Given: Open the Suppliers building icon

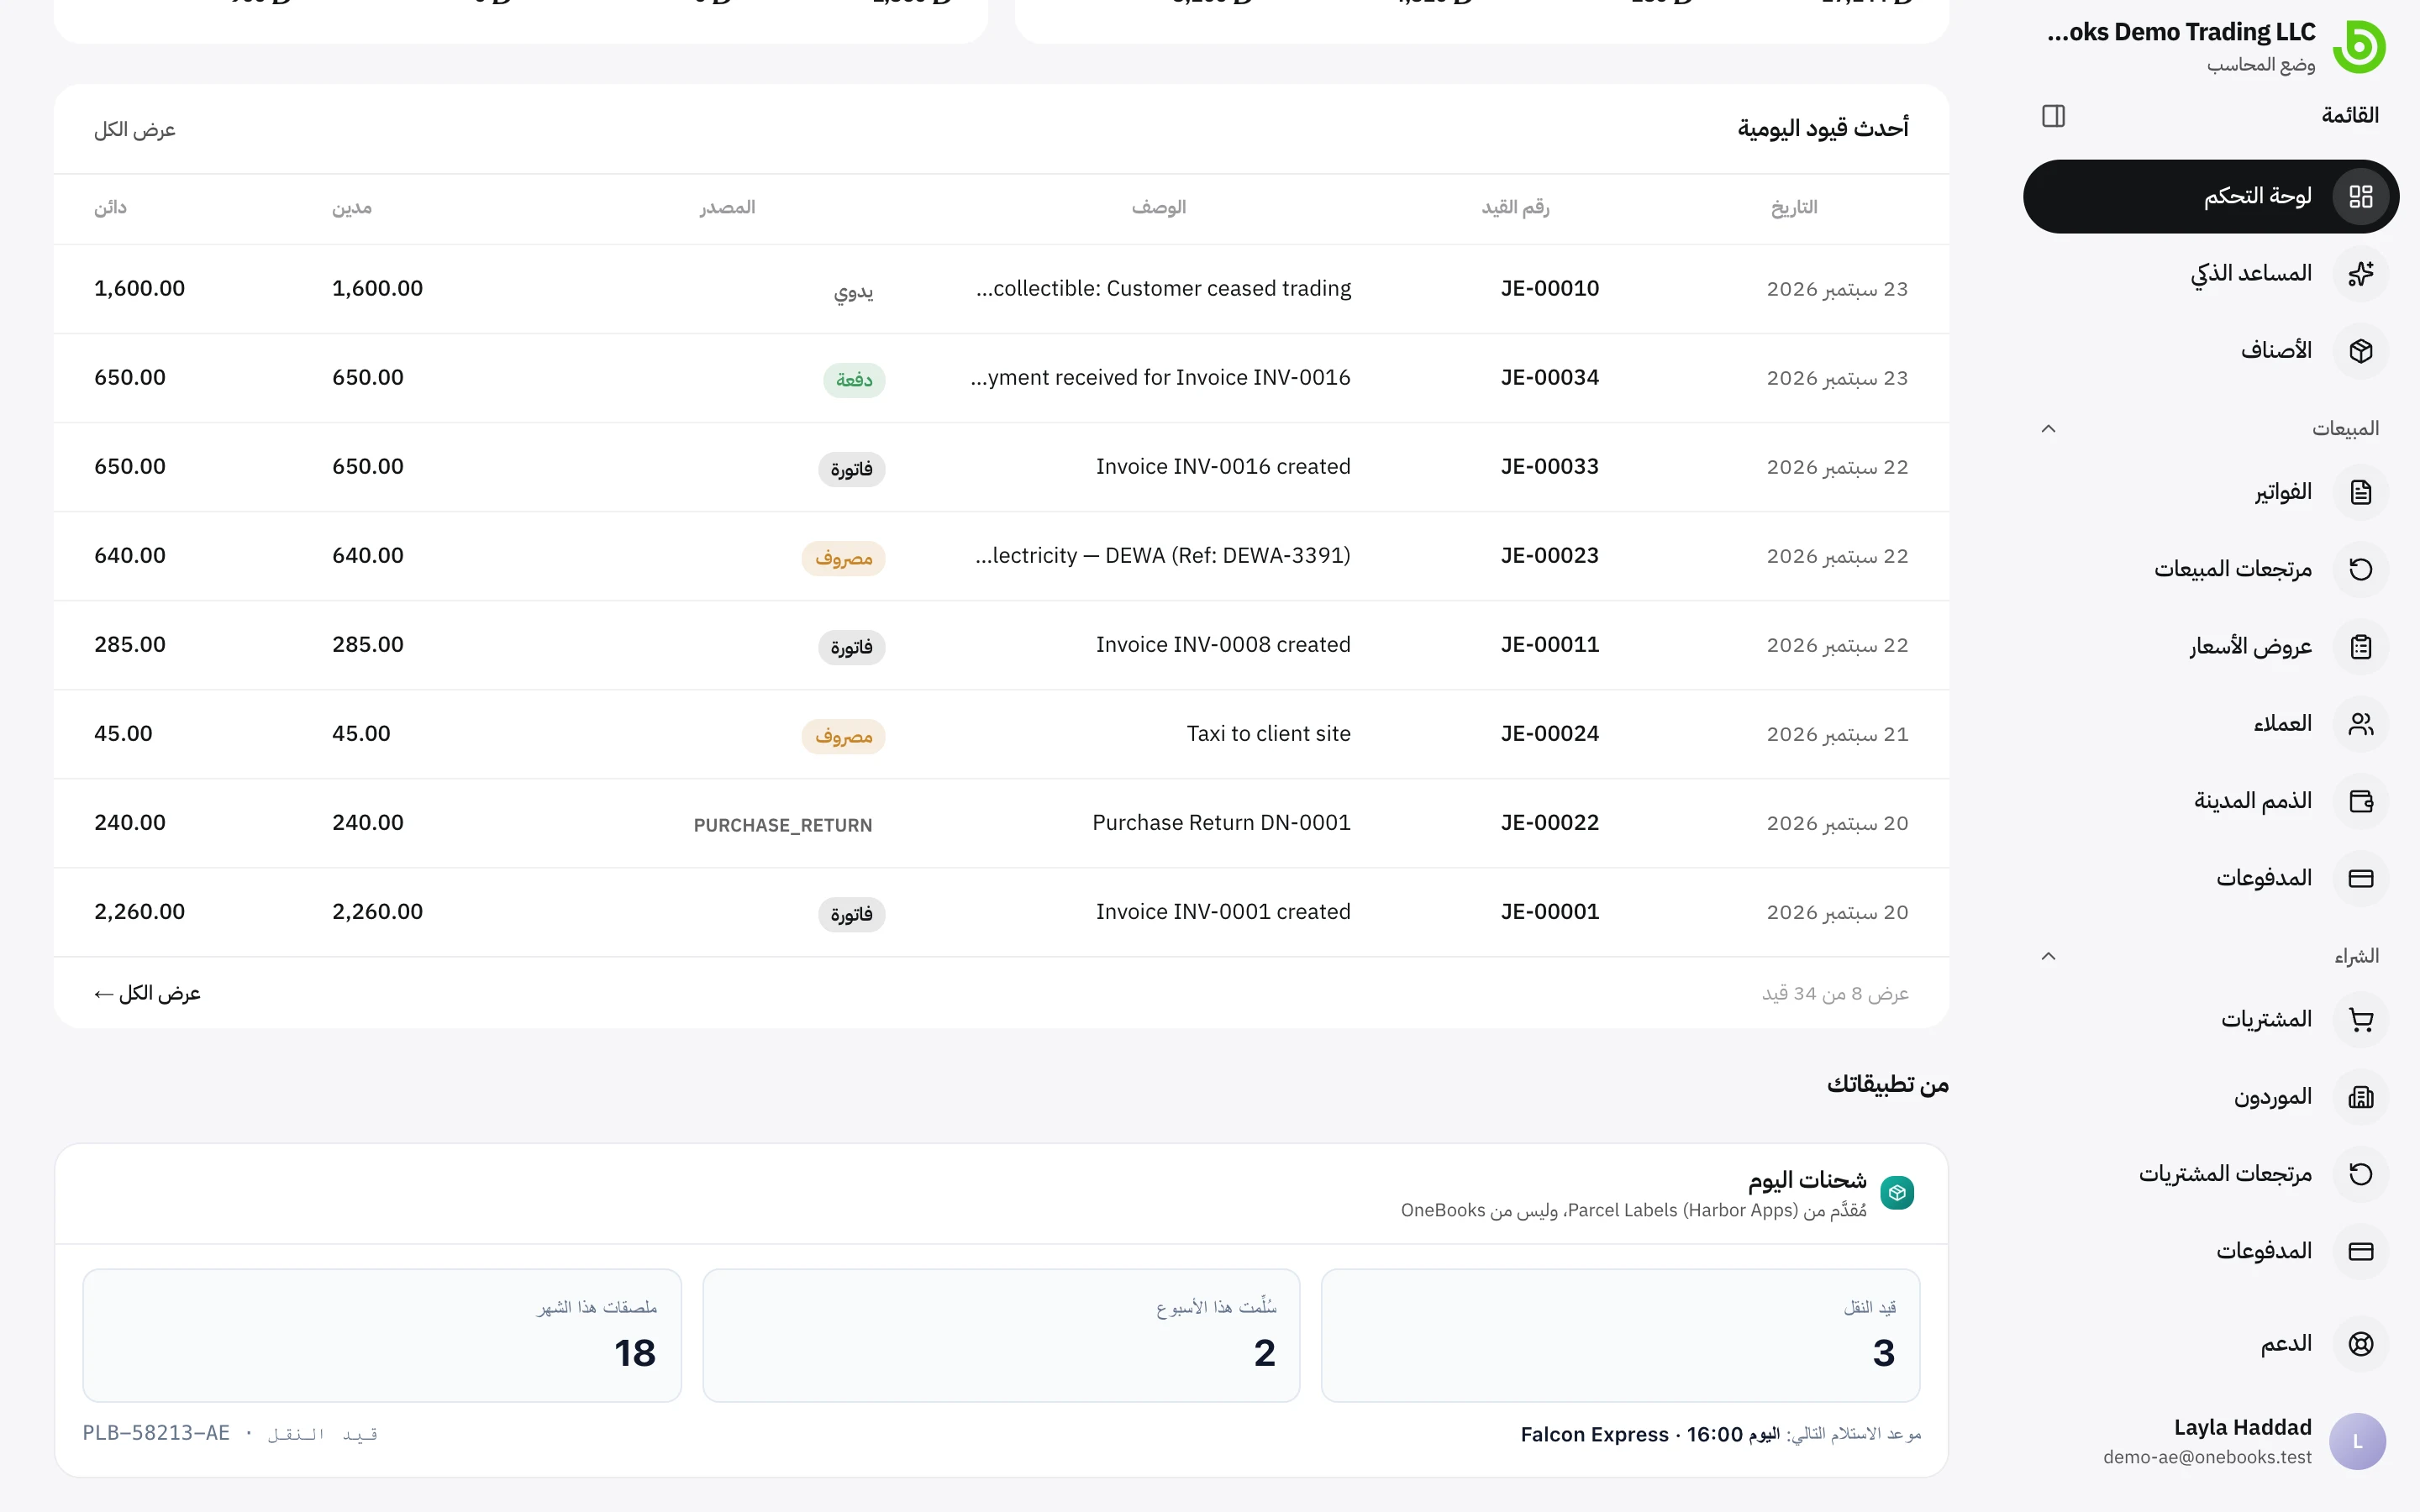Looking at the screenshot, I should [x=2360, y=1097].
